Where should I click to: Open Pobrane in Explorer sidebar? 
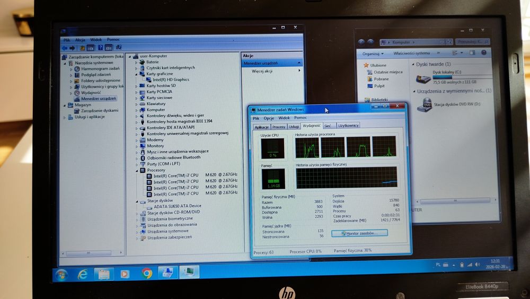pyautogui.click(x=381, y=79)
